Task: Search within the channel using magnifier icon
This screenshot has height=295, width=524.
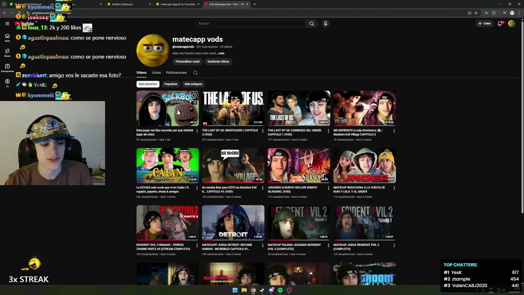Action: point(196,73)
